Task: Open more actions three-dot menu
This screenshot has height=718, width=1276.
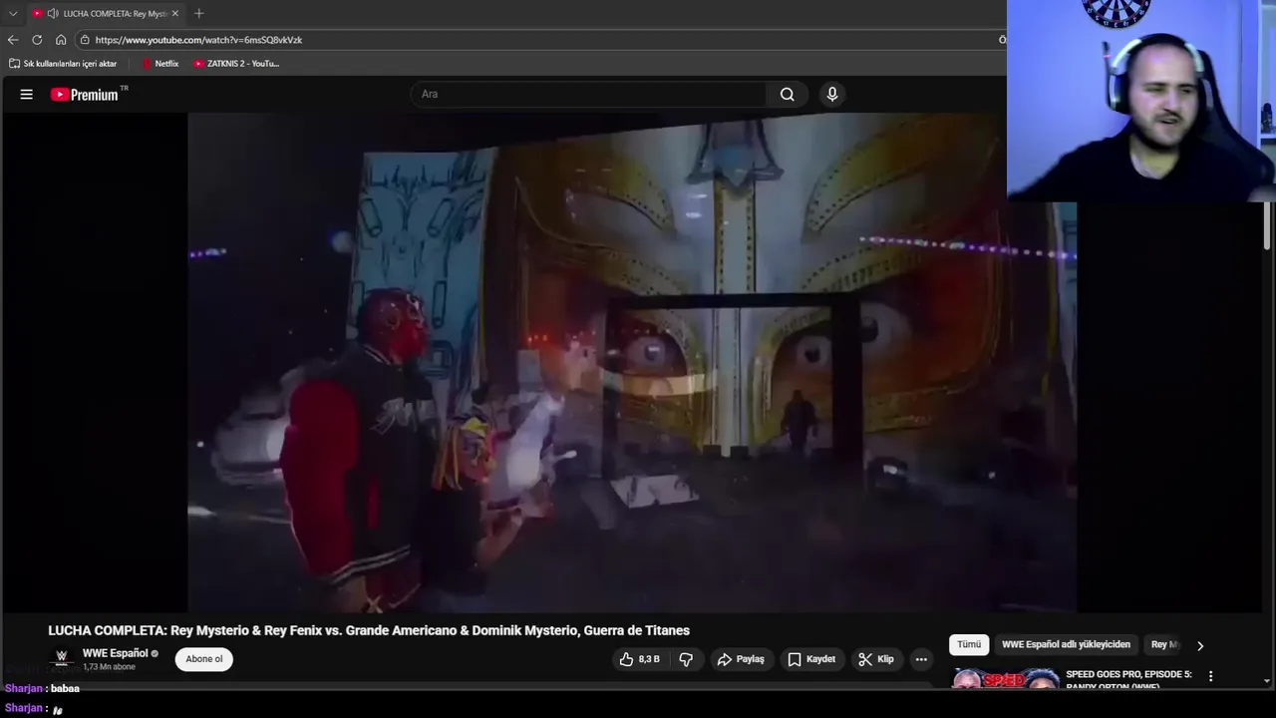Action: 921,659
